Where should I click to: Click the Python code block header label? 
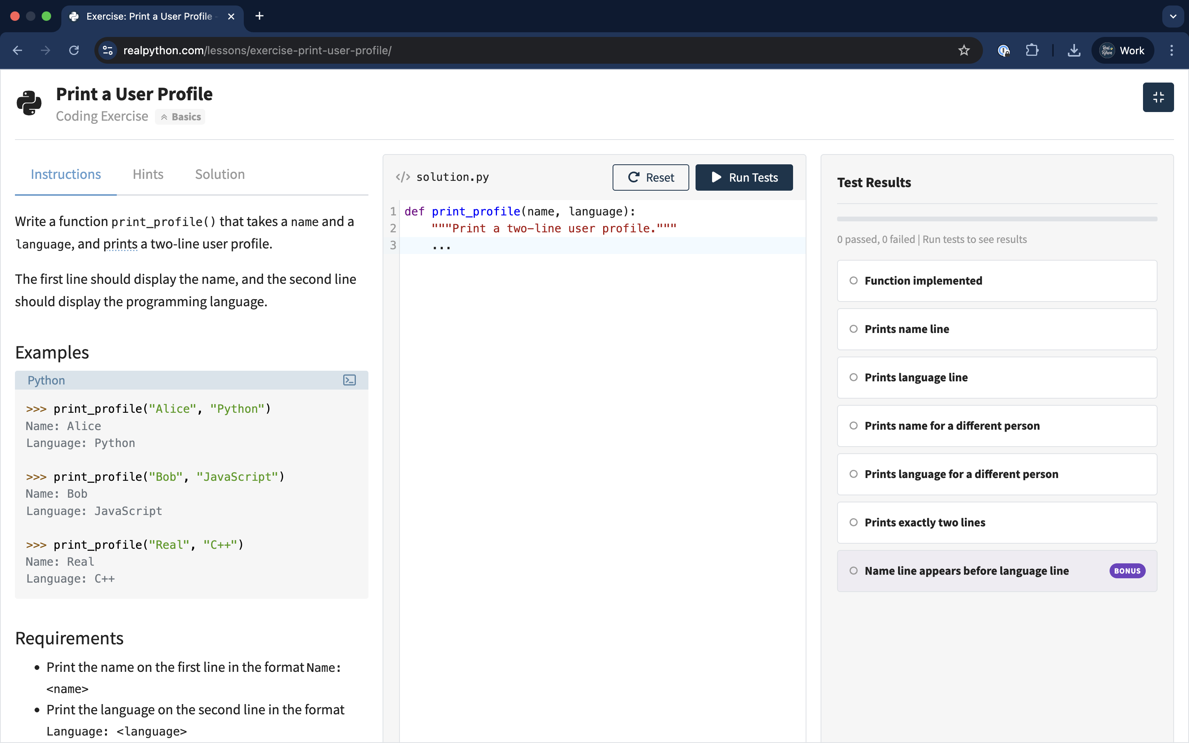(46, 381)
